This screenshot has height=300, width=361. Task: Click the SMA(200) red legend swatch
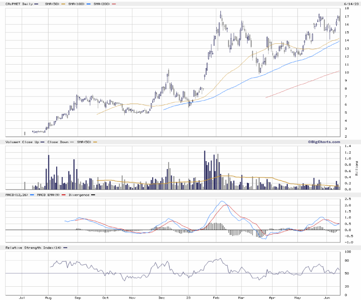click(x=114, y=4)
